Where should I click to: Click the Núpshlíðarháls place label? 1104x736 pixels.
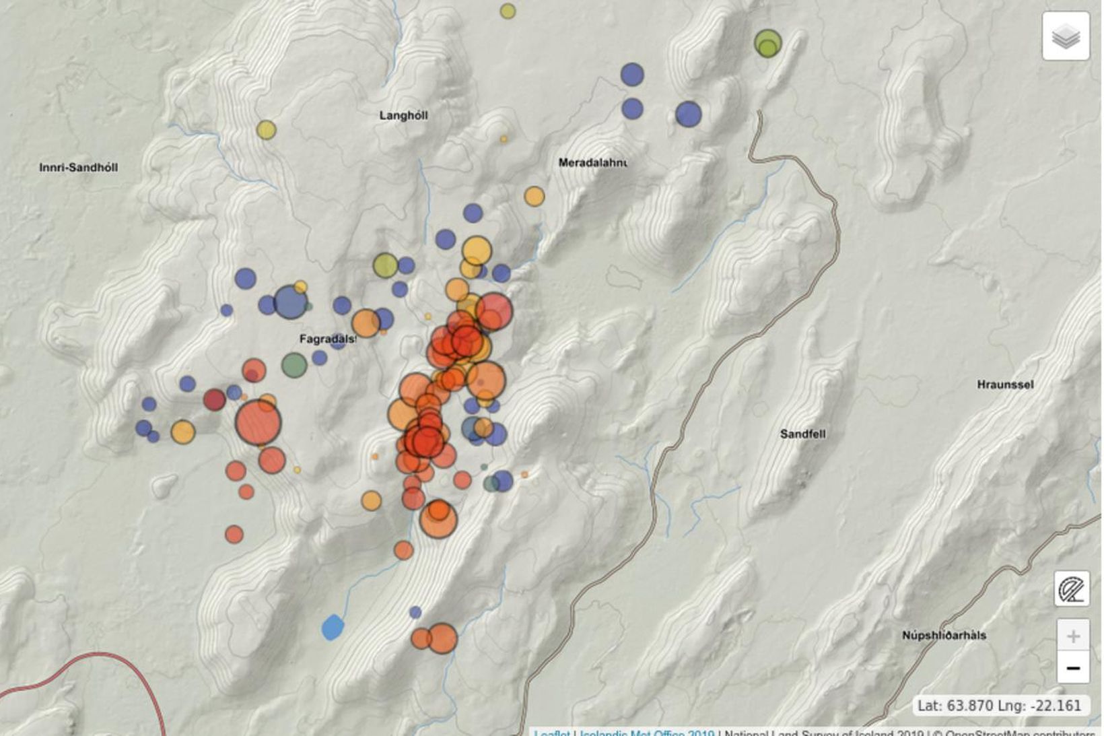944,635
